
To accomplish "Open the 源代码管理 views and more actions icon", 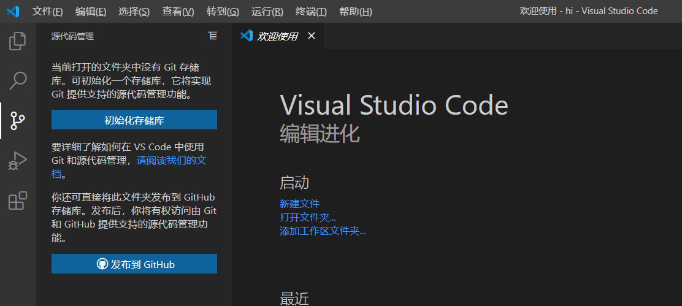I will tap(213, 36).
